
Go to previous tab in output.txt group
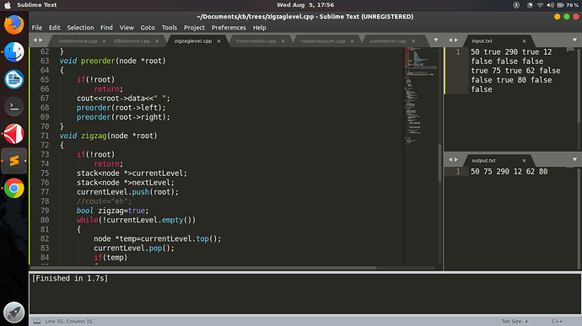click(x=450, y=159)
